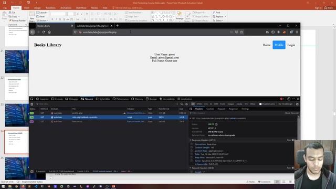Open Replace dropdown arrow in PowerPoint
336x189 pixels.
click(x=225, y=16)
